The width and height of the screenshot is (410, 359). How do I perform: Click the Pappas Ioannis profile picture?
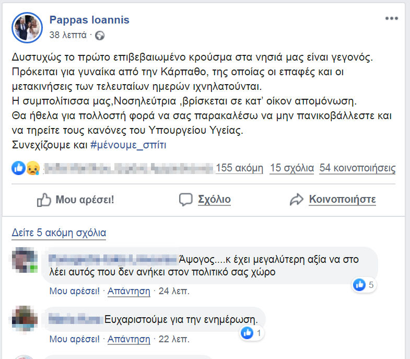click(27, 27)
